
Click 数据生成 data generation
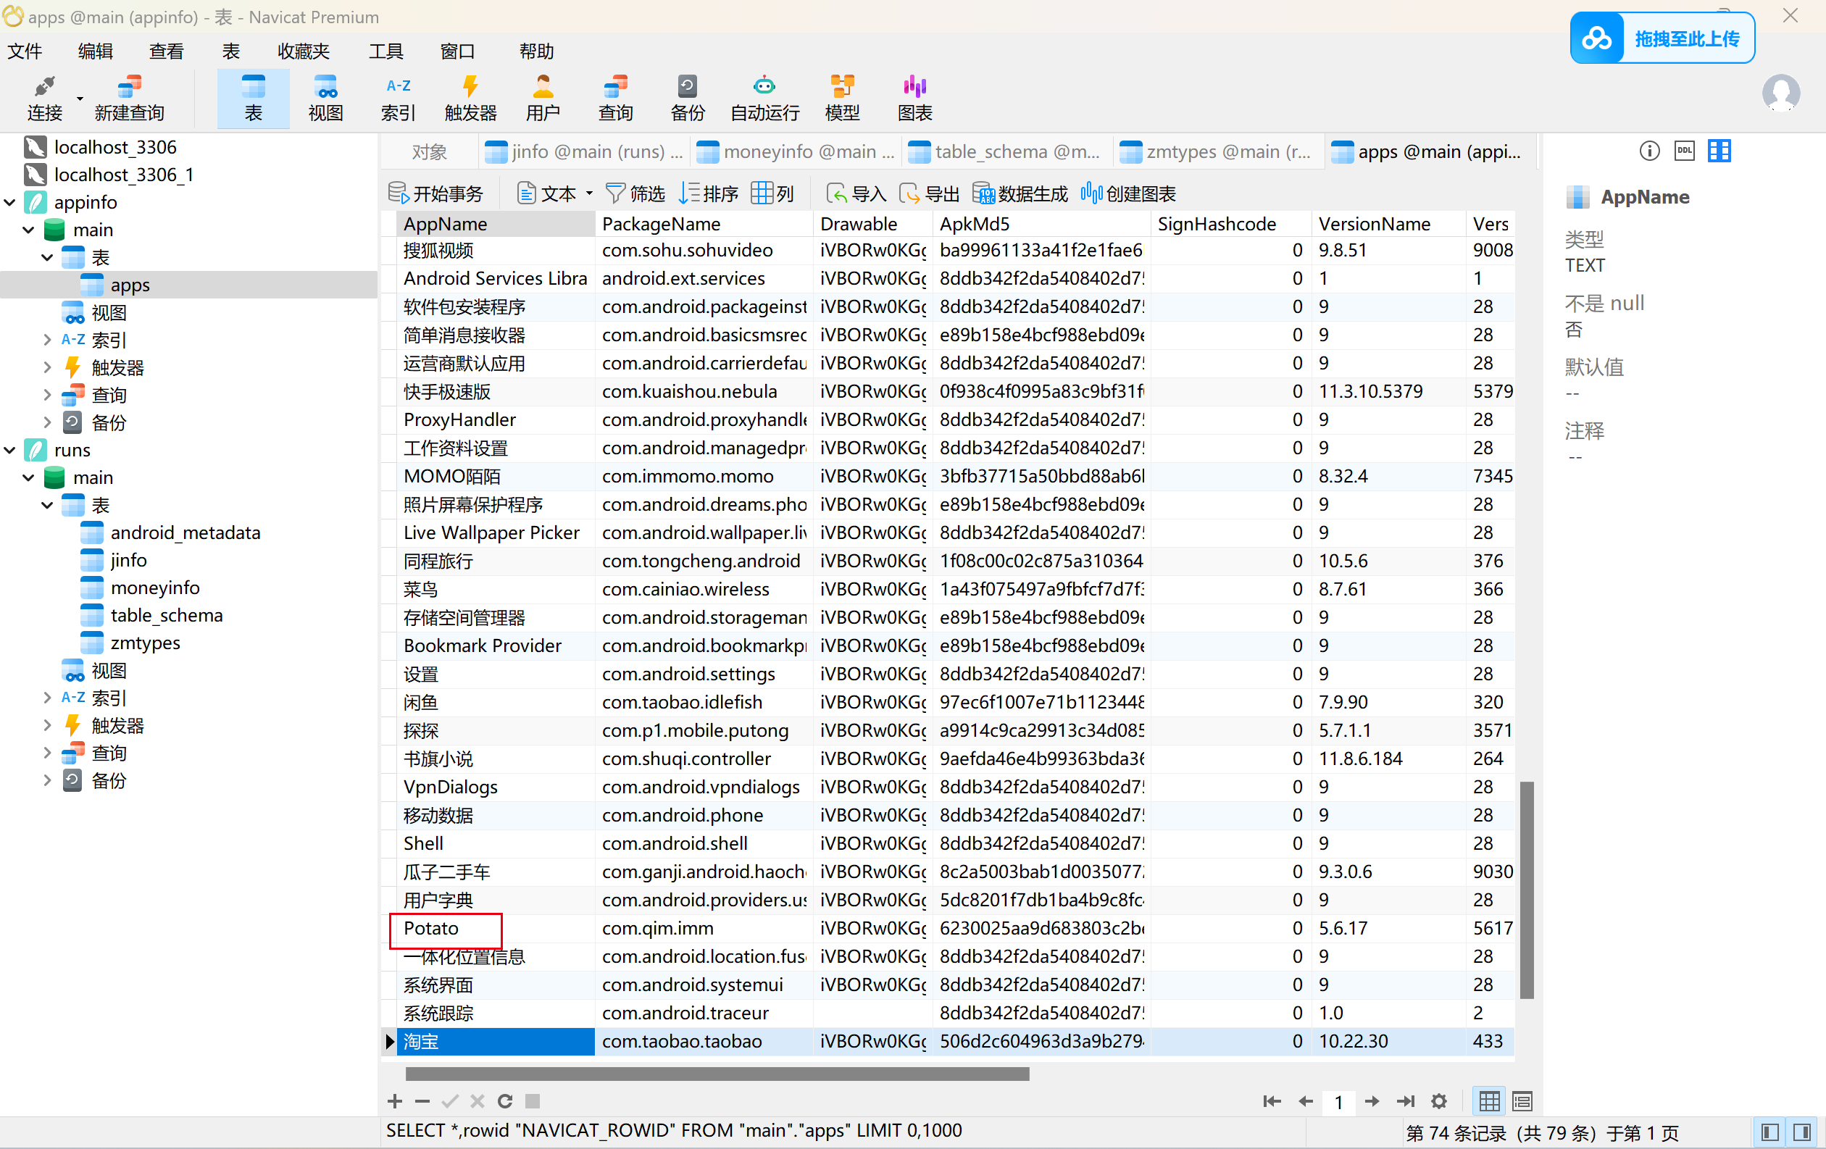[x=1020, y=193]
